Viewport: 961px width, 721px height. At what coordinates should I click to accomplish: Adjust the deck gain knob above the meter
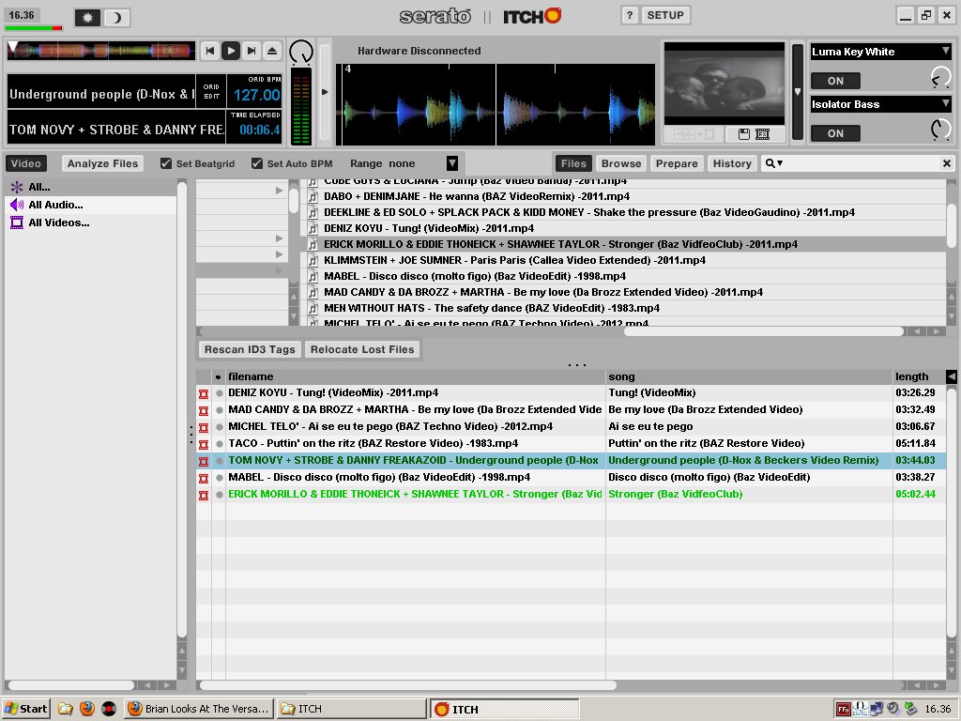pyautogui.click(x=301, y=53)
